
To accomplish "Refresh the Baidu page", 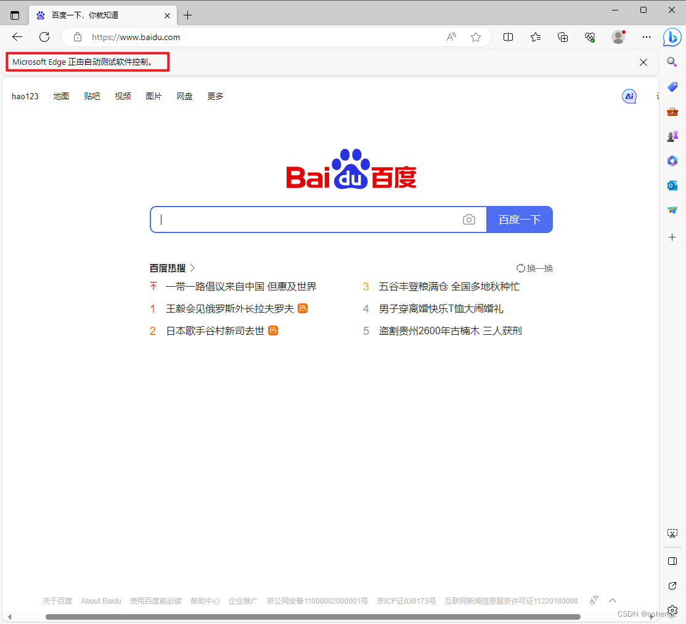I will point(44,37).
